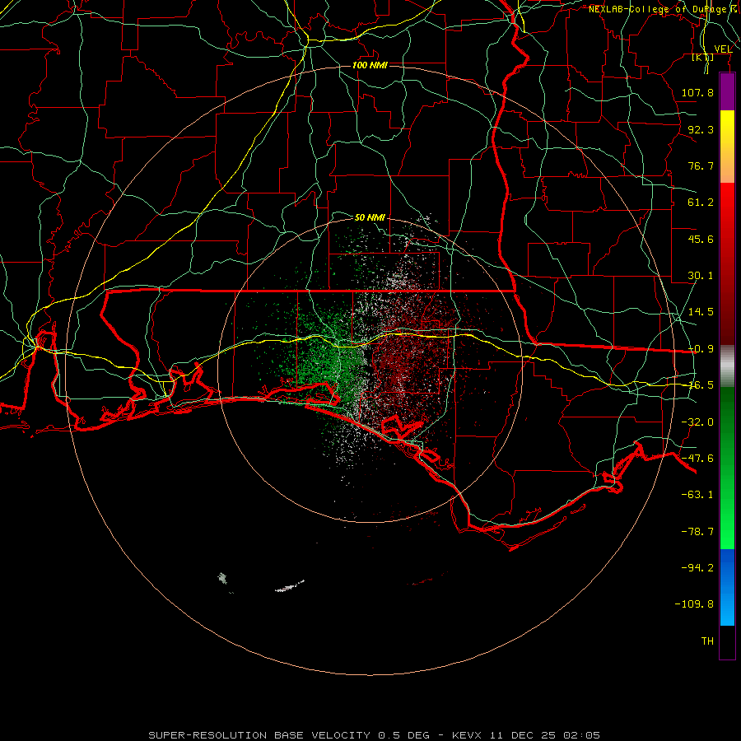Select the 107.8 velocity scale value

click(x=697, y=92)
